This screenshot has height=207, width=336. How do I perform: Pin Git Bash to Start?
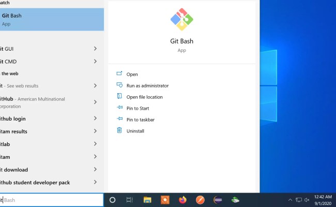(138, 108)
